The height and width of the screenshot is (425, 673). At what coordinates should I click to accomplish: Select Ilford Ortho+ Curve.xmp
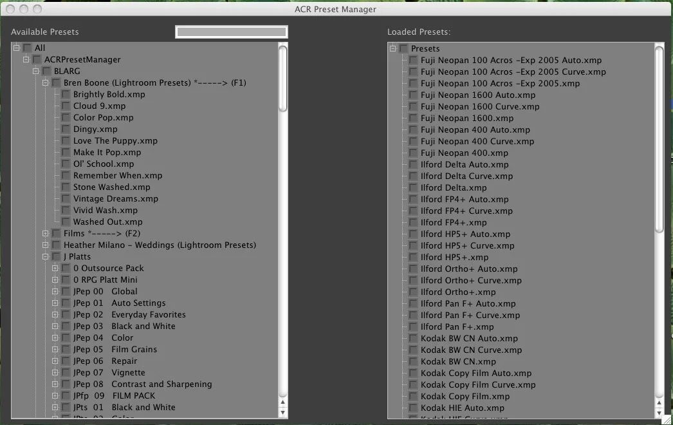pos(471,281)
